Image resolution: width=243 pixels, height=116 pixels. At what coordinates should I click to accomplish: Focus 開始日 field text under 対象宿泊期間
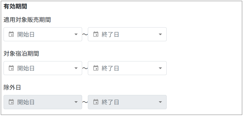[x=26, y=68]
